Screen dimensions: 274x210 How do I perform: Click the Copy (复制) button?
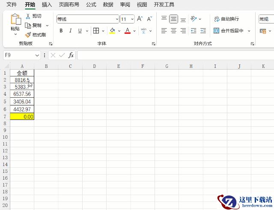33,25
